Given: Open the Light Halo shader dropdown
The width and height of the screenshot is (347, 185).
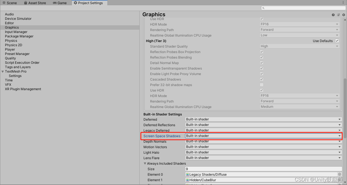Looking at the screenshot, I should [x=264, y=152].
